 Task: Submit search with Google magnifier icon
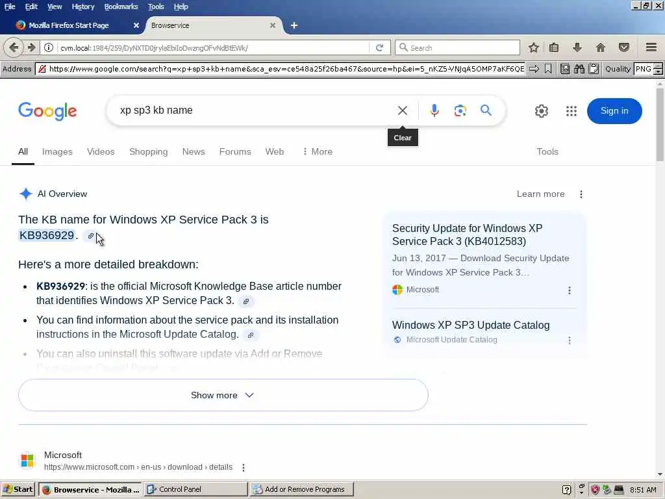[x=486, y=110]
